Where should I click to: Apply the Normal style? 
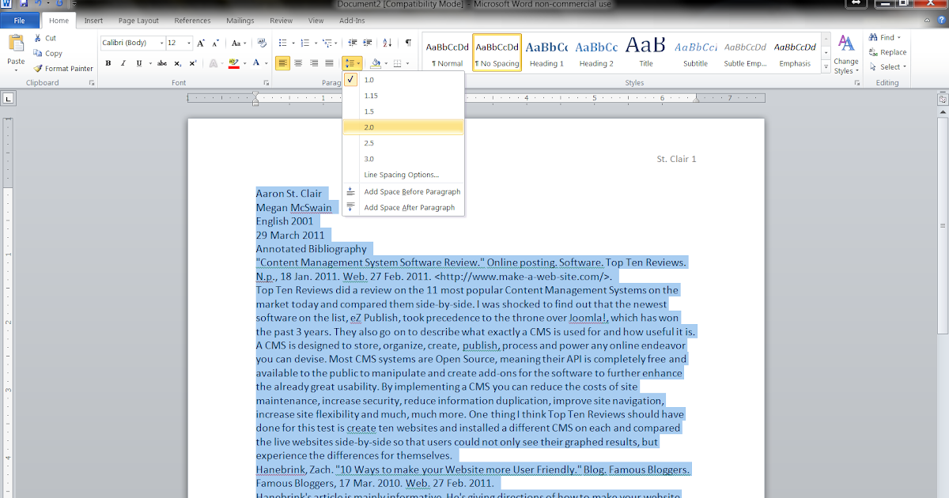click(x=448, y=53)
